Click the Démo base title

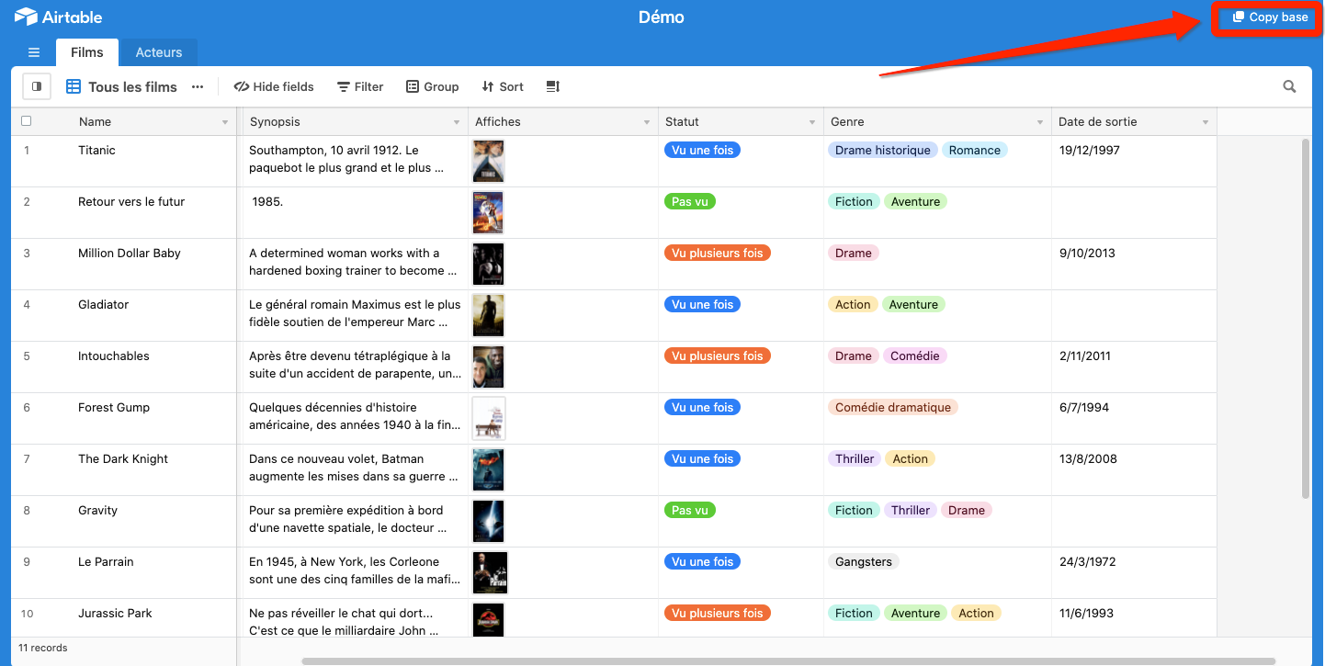click(662, 17)
